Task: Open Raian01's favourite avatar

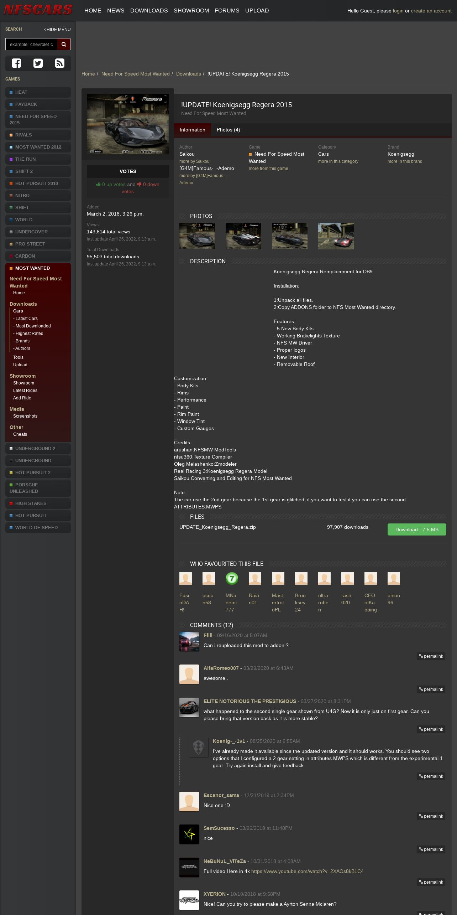Action: point(255,578)
